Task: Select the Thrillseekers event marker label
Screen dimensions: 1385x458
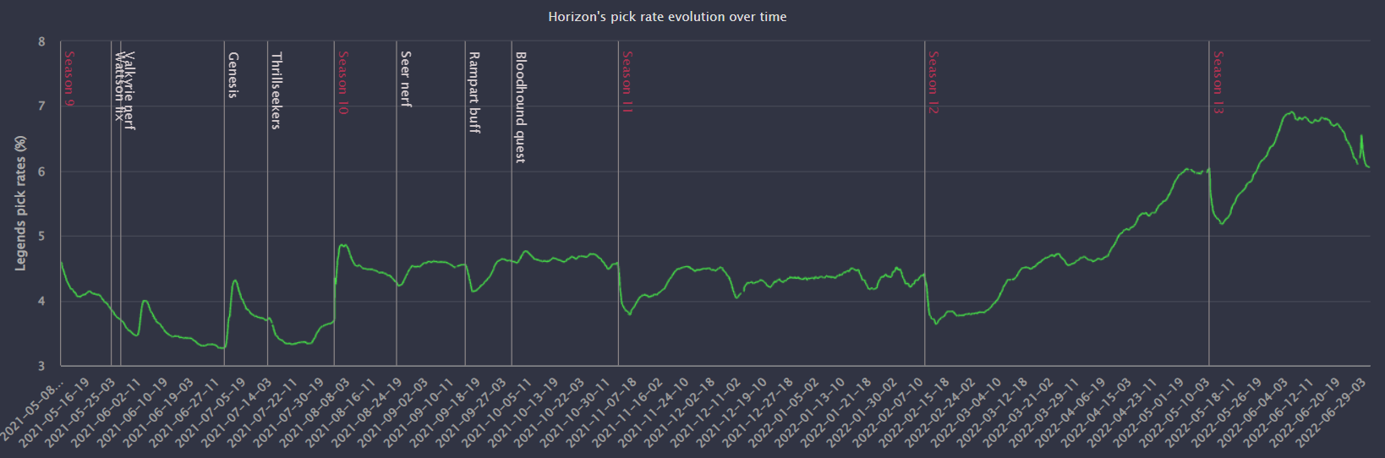Action: [276, 90]
